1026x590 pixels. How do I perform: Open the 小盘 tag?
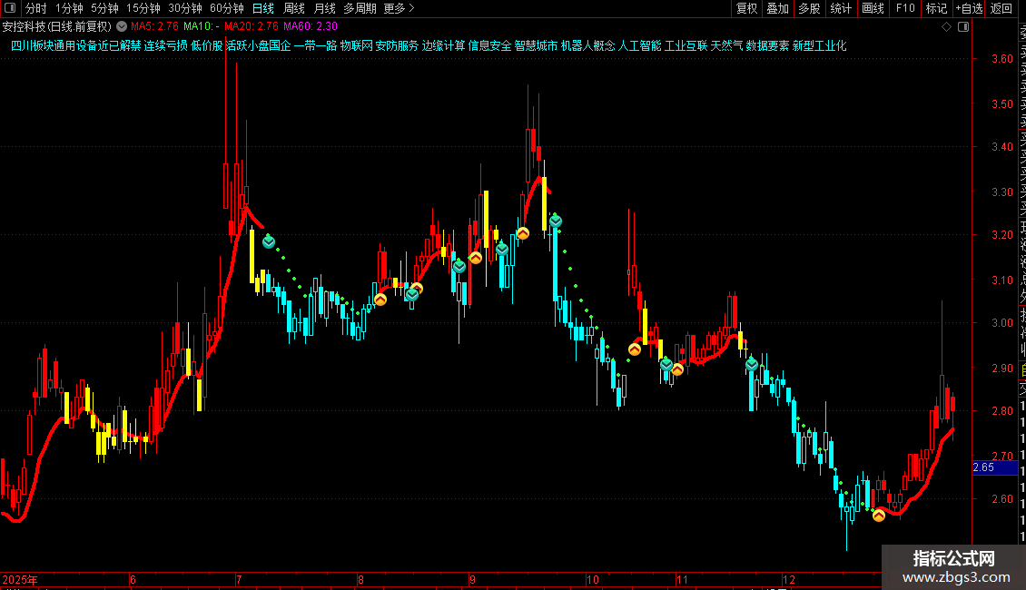coord(259,45)
